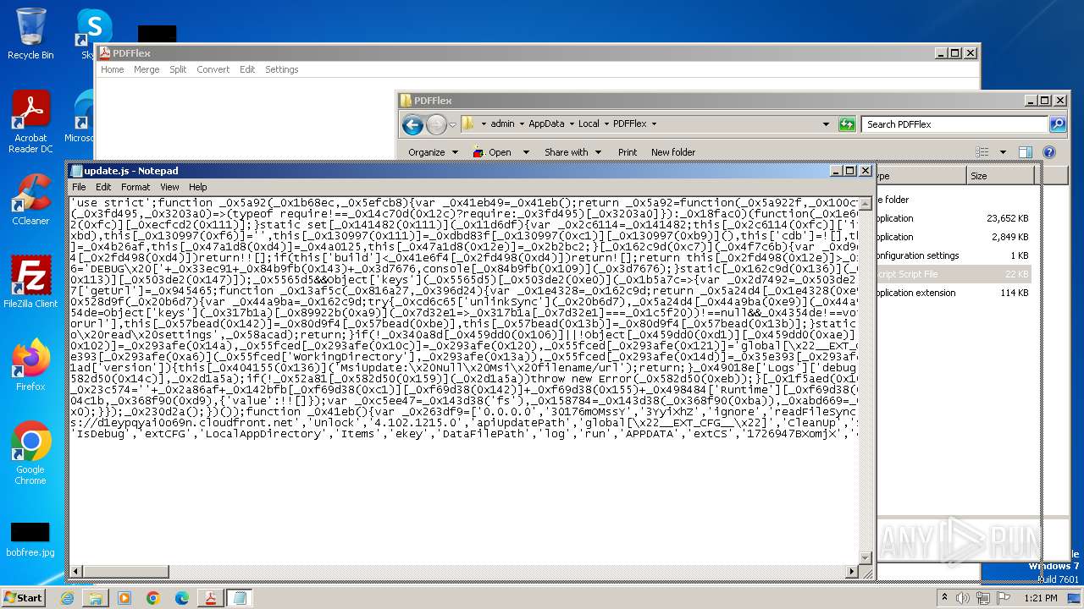Open the bobfree.jpg desktop file

(30, 540)
